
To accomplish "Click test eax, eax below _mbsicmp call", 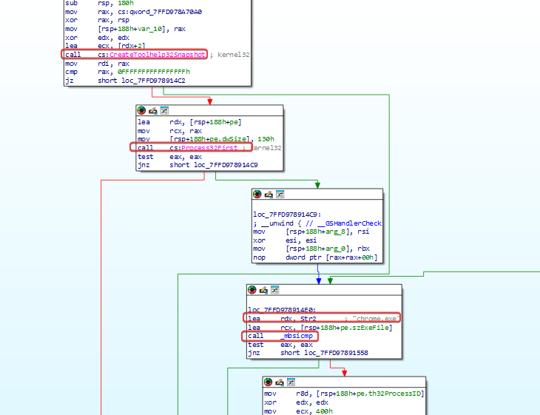I will point(280,345).
